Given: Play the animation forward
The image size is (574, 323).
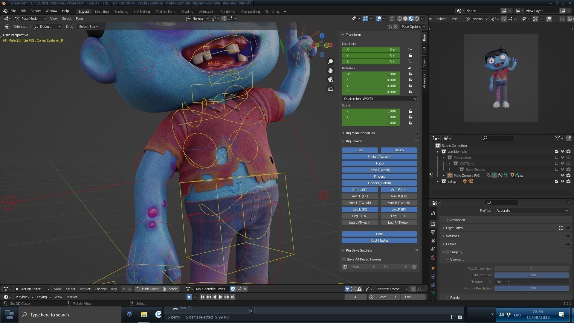Looking at the screenshot, I should pyautogui.click(x=221, y=297).
